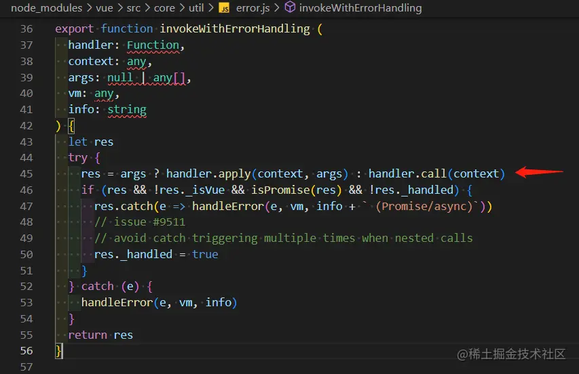The height and width of the screenshot is (374, 579).
Task: Click 'handleError' call on line 53
Action: point(117,302)
